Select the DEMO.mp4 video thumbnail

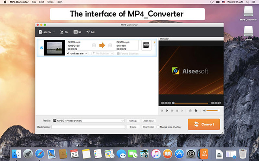pyautogui.click(x=54, y=48)
